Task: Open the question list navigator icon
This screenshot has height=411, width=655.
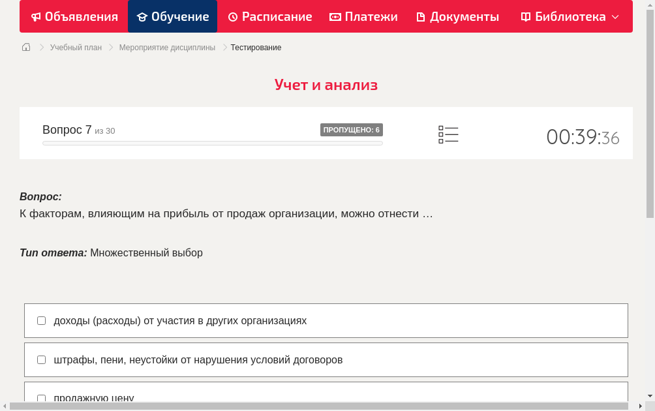Action: (448, 134)
